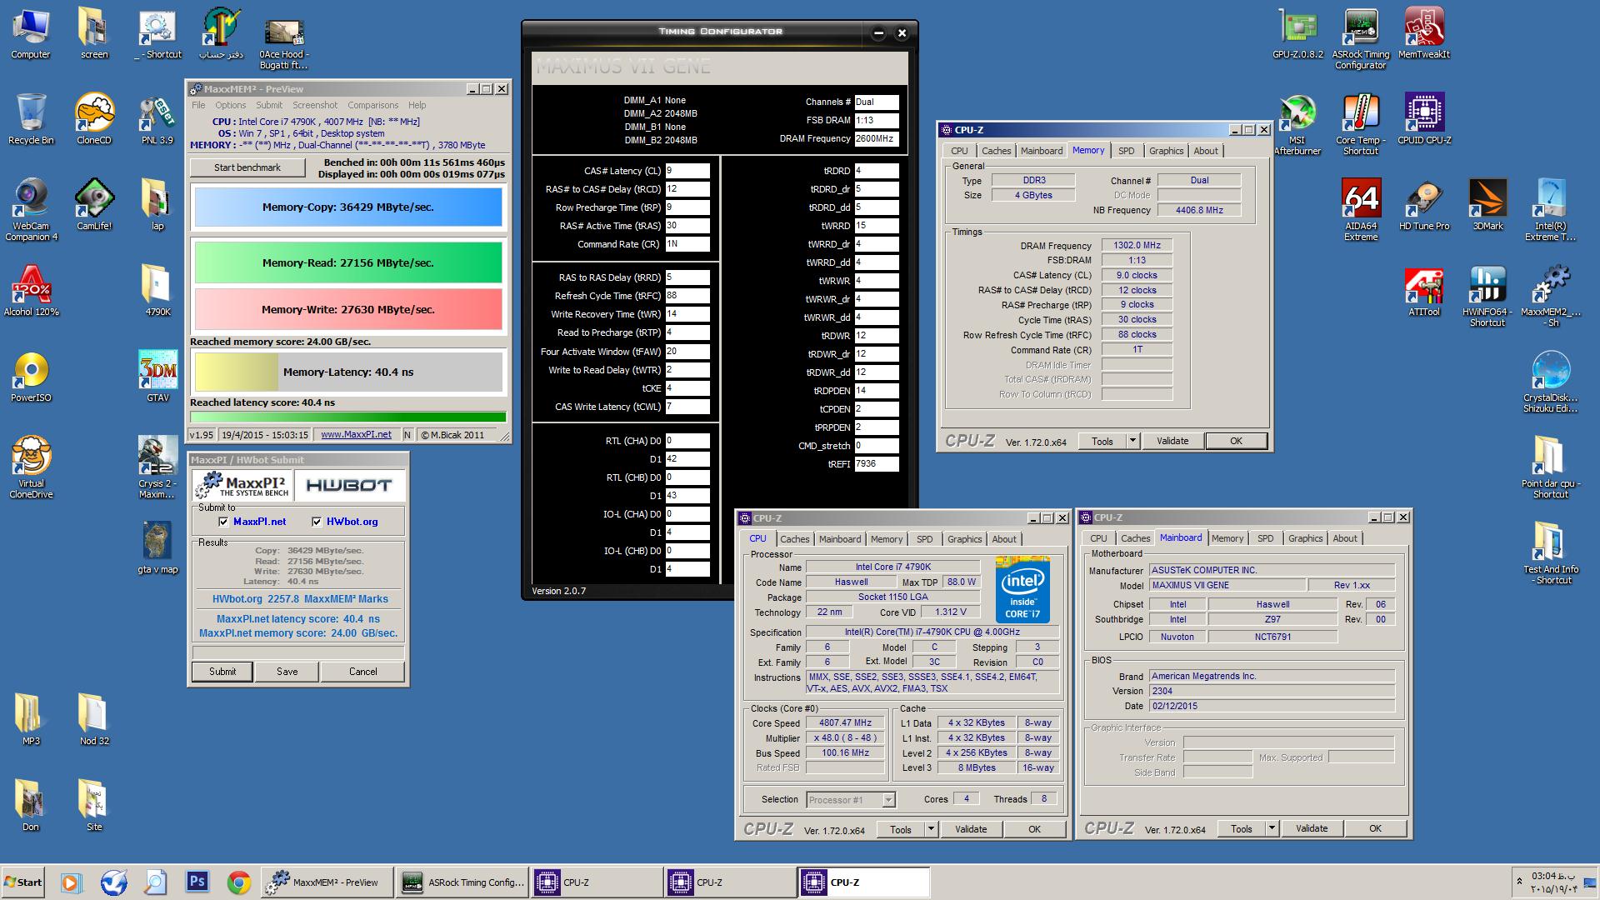Open Virtual CloneDrive icon
The width and height of the screenshot is (1600, 900).
(31, 467)
